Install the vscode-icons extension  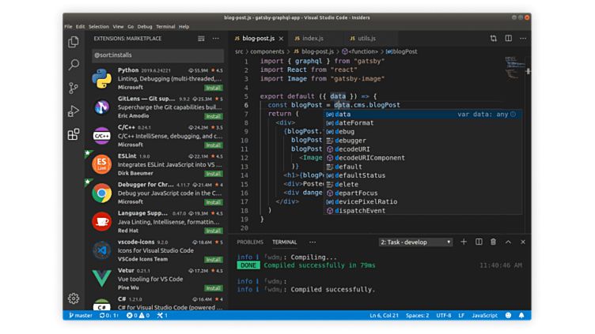(x=214, y=260)
